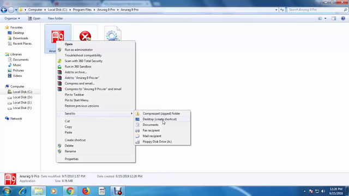Open the Help question mark icon
349x196 pixels.
pos(343,19)
